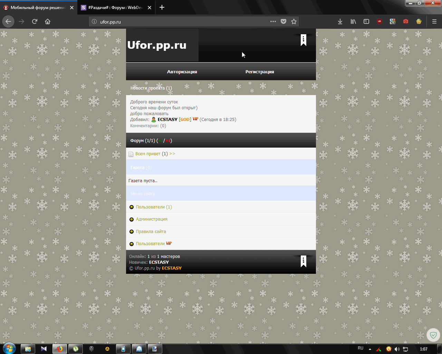Open a new browser tab with plus button

162,7
